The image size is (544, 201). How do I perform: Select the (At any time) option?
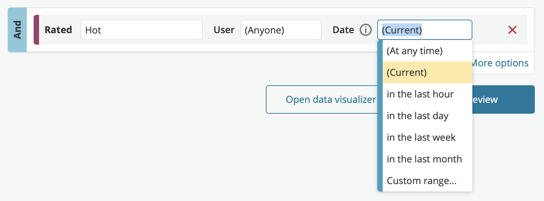428,51
